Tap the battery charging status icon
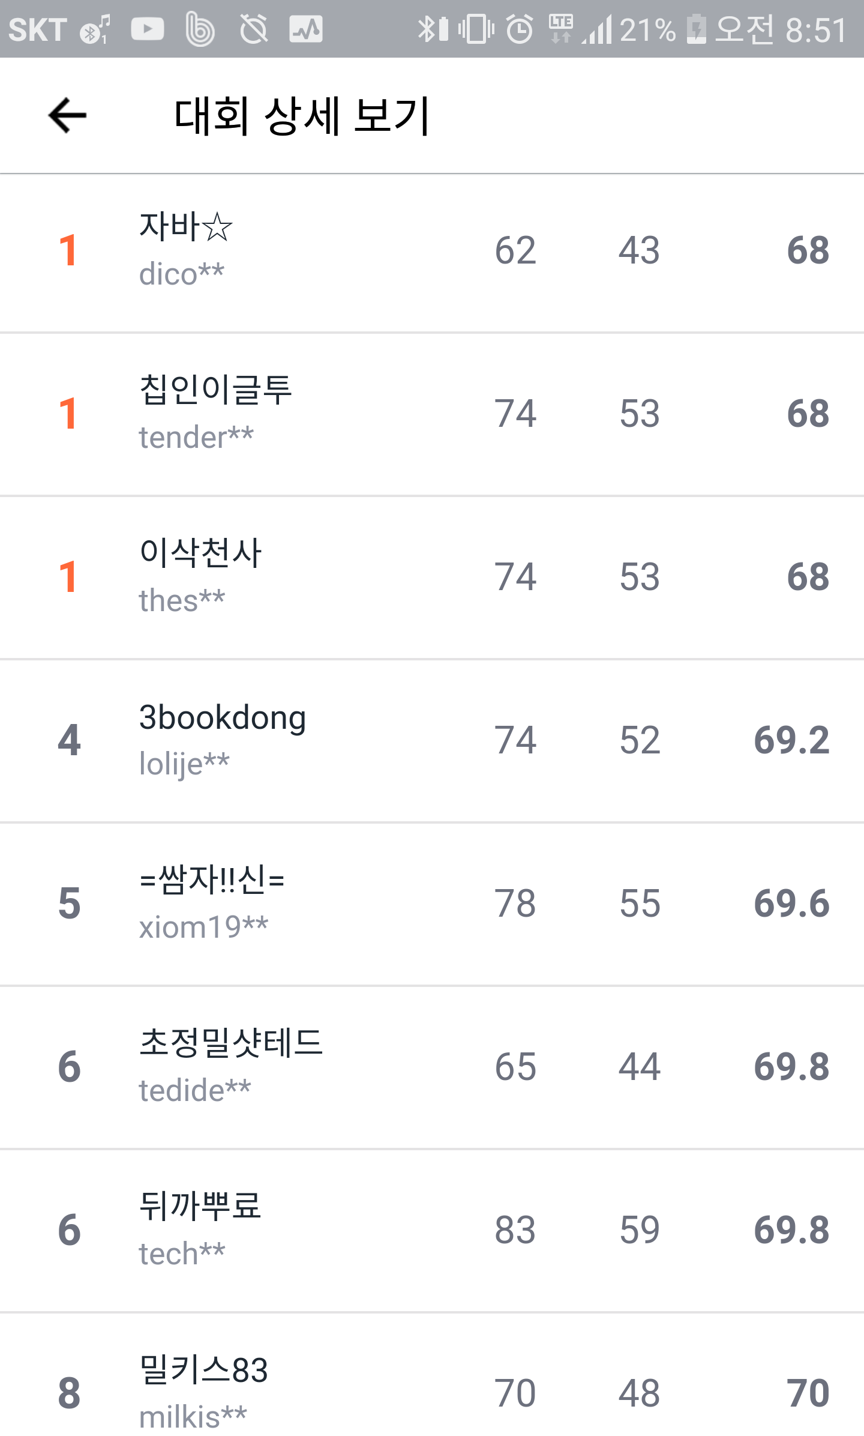The width and height of the screenshot is (864, 1436). [x=696, y=29]
